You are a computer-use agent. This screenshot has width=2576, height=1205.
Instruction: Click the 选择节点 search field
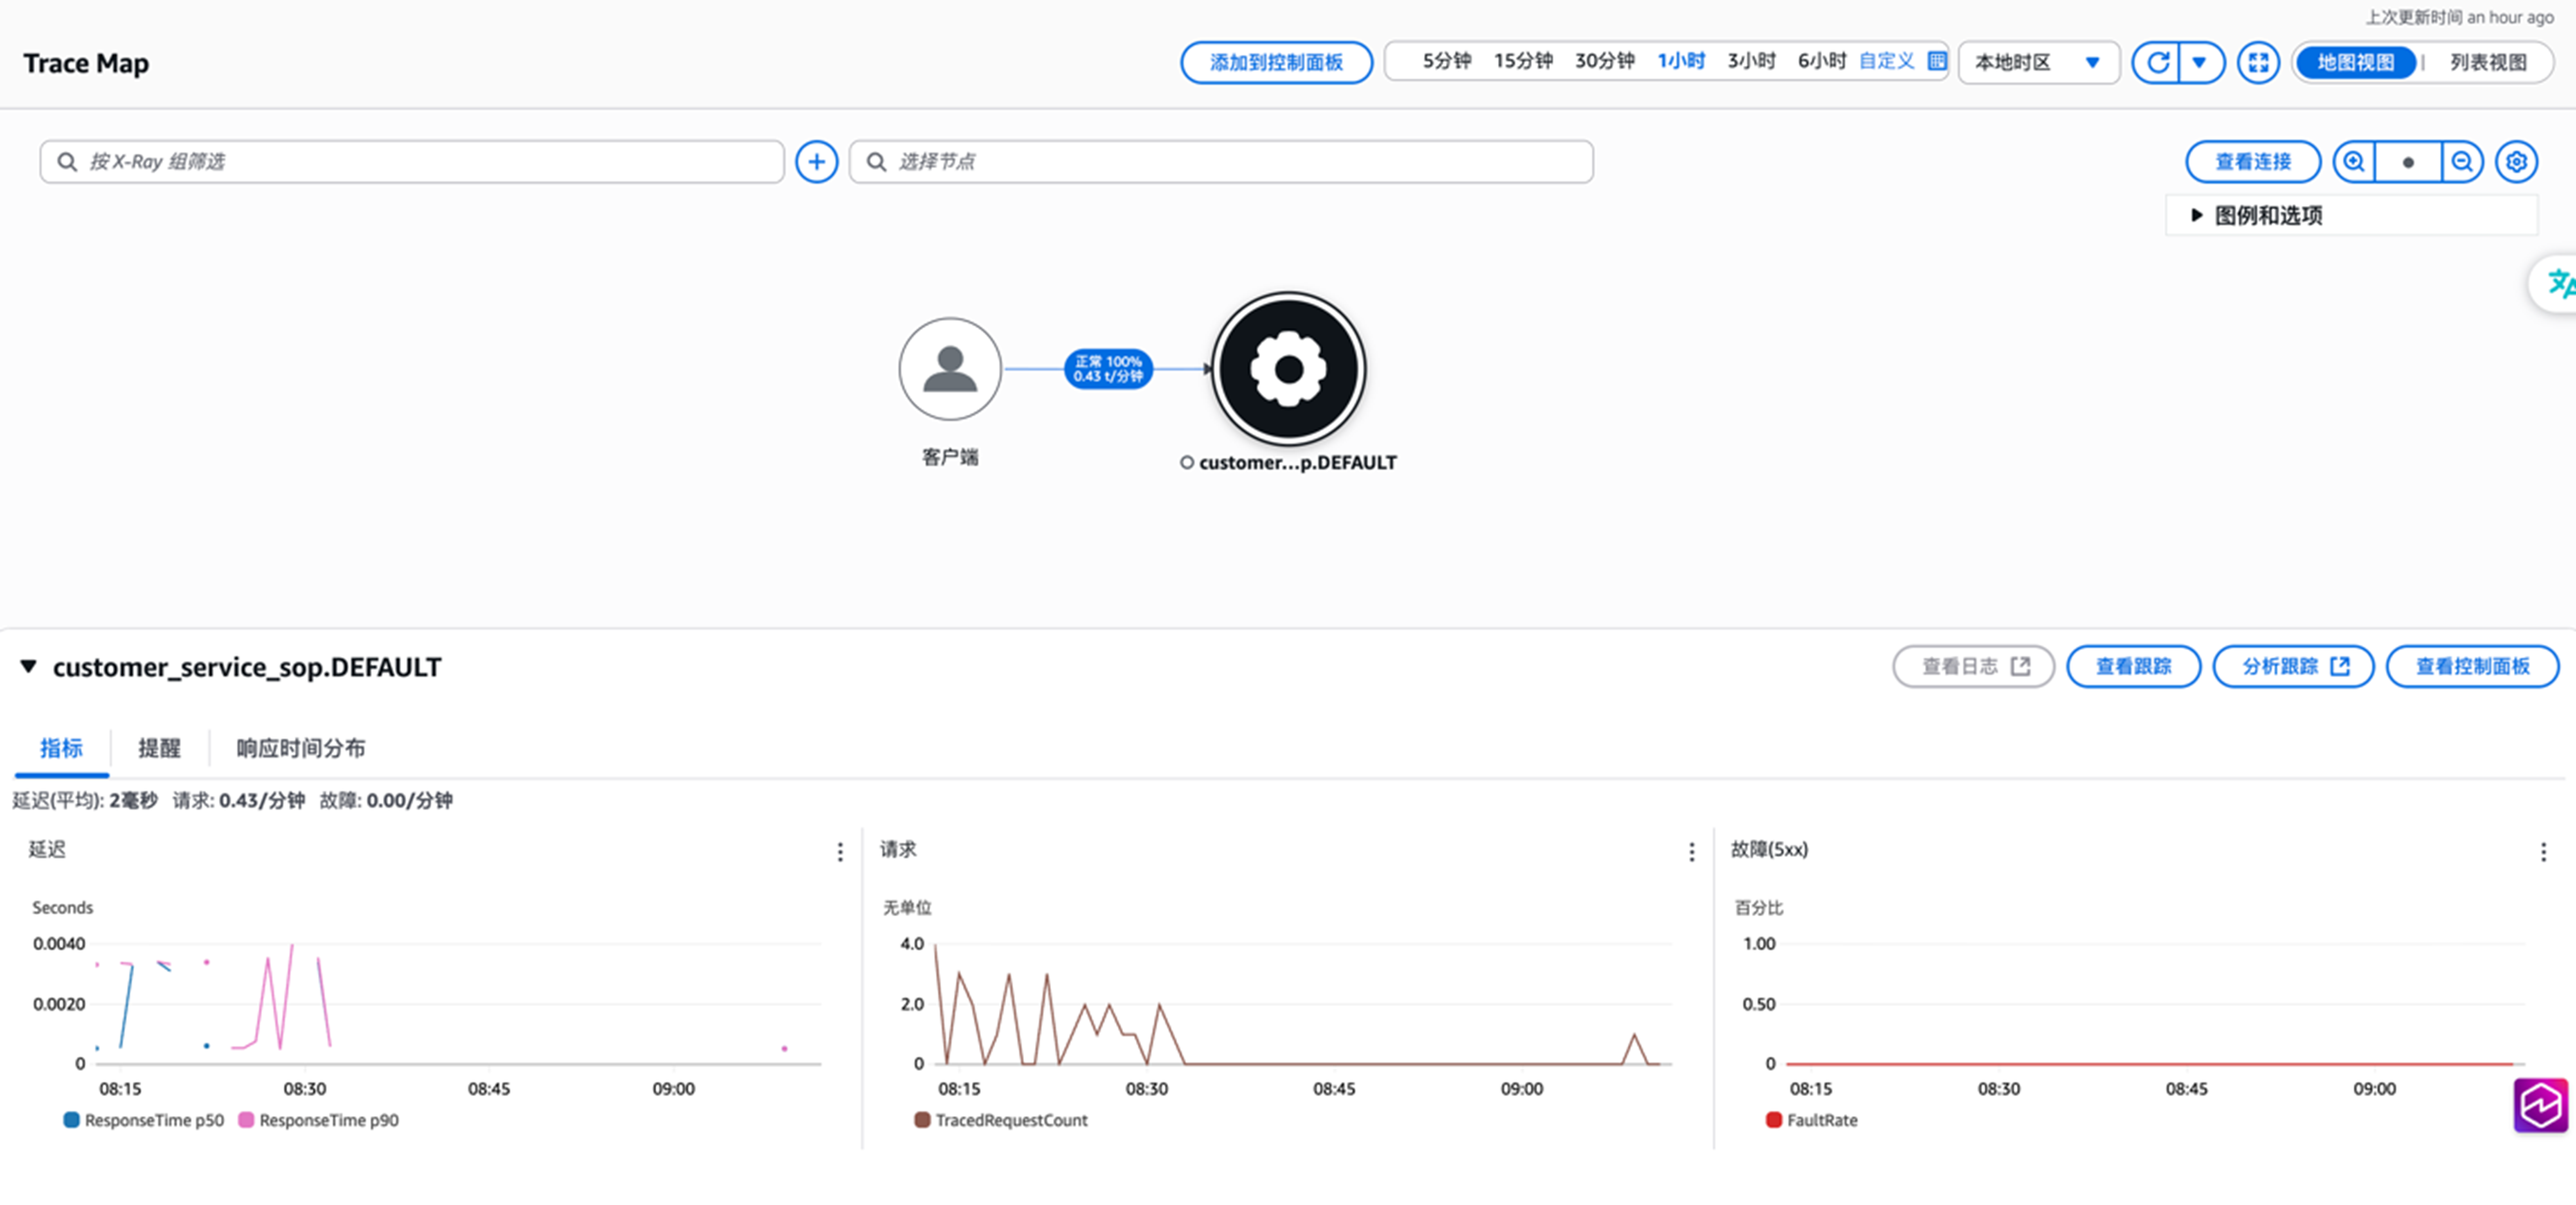pyautogui.click(x=1220, y=161)
